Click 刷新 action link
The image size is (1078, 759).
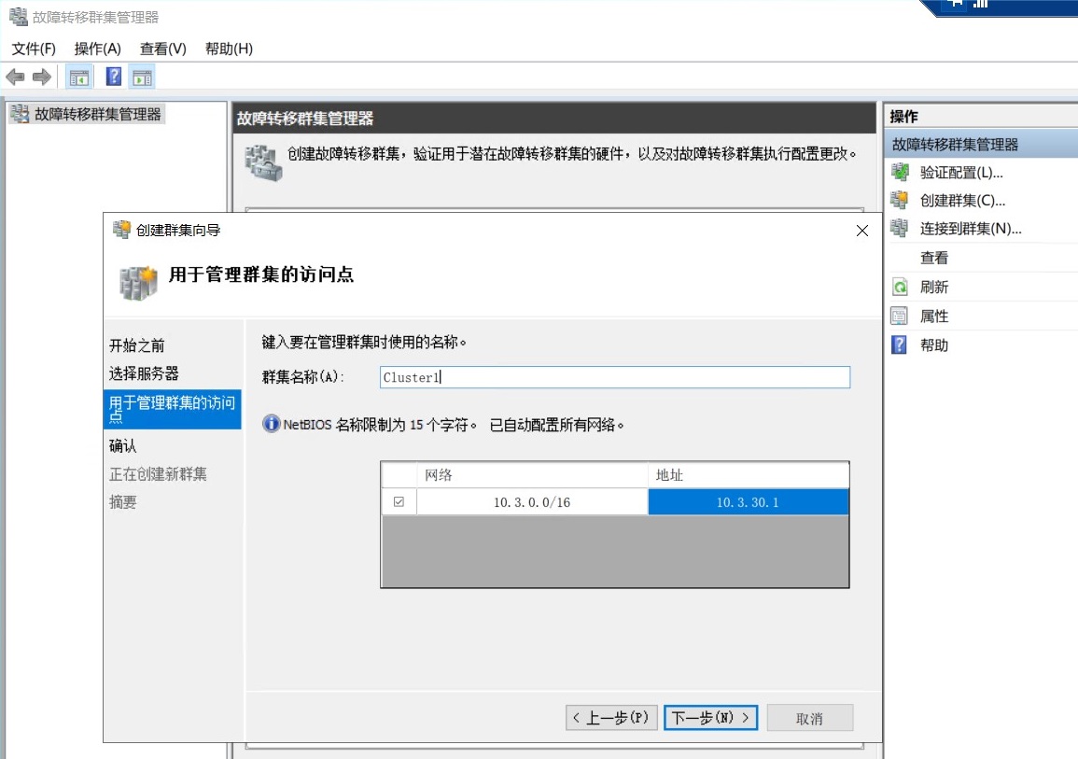[933, 288]
